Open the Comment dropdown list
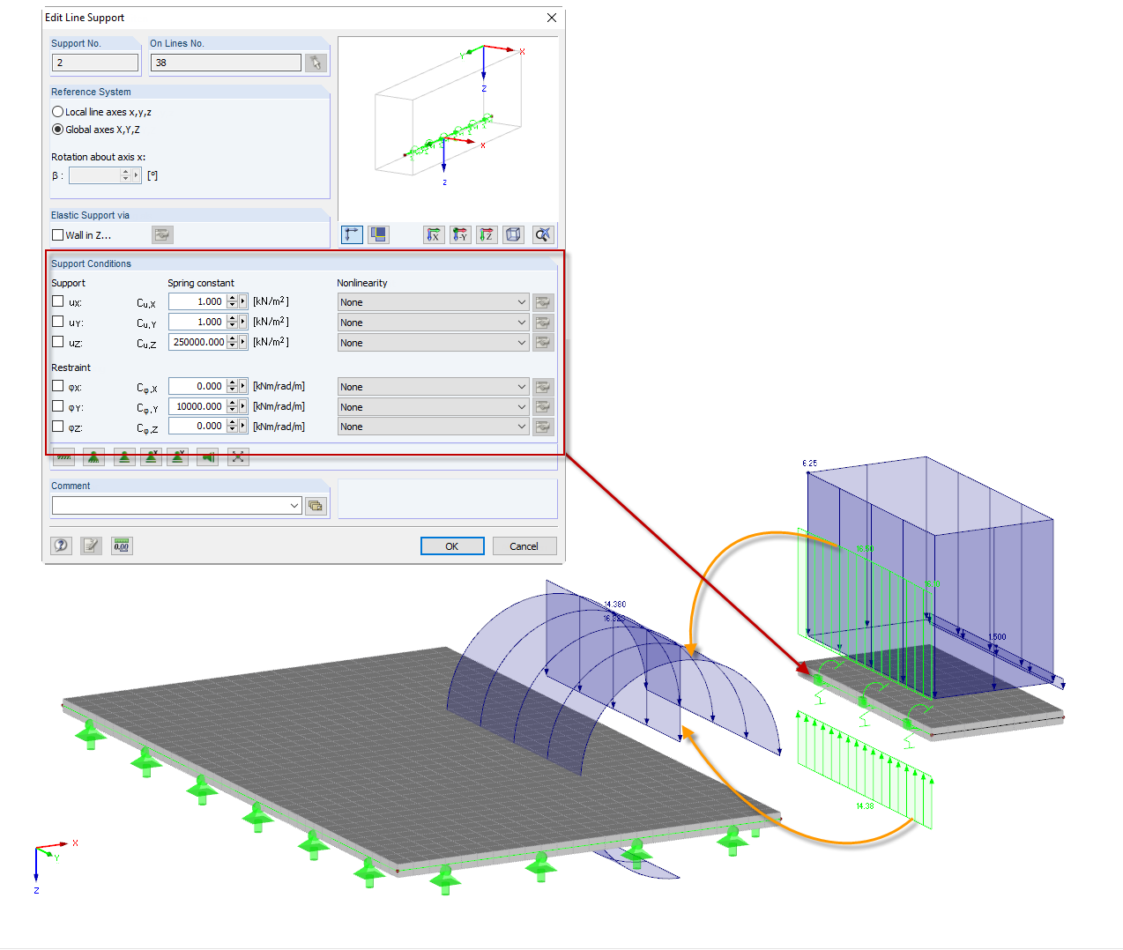 tap(294, 505)
